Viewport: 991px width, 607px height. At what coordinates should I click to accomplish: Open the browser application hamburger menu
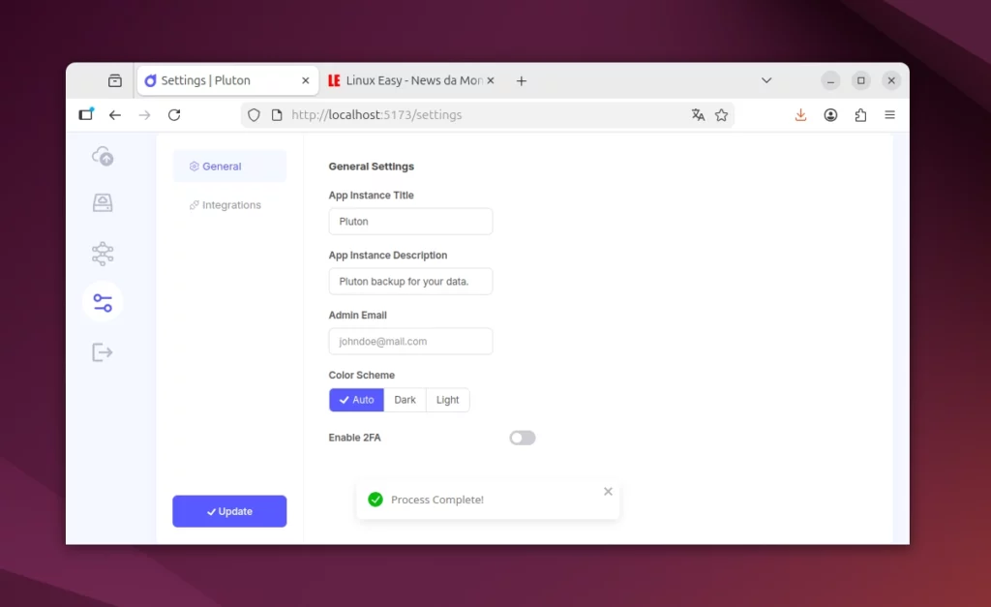tap(889, 115)
